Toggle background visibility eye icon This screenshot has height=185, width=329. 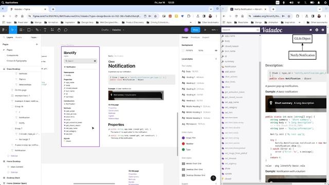pyautogui.click(x=216, y=50)
